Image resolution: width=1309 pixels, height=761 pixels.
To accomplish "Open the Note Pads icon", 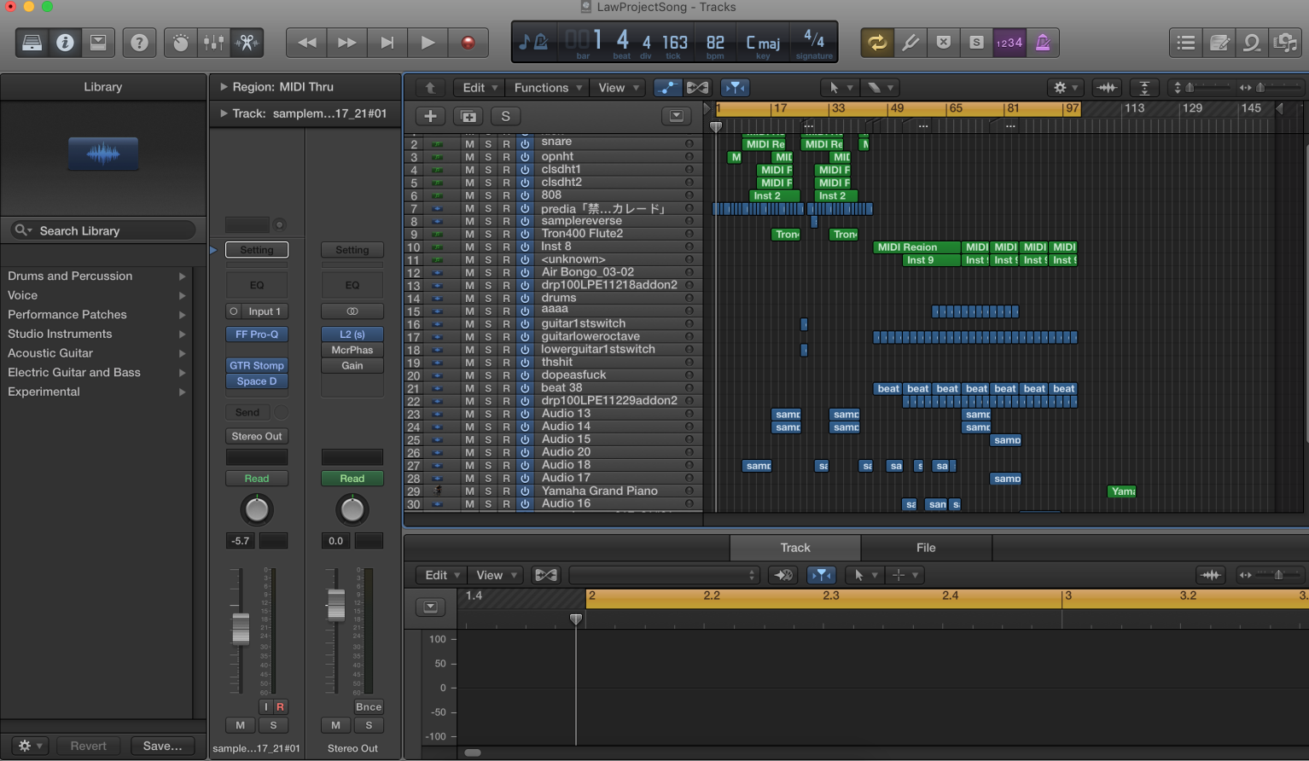I will pyautogui.click(x=1219, y=43).
